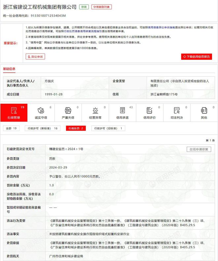Click penalty authority 广州市住房和城乡建设局
Screen dimensions: 218x261
tap(66, 256)
